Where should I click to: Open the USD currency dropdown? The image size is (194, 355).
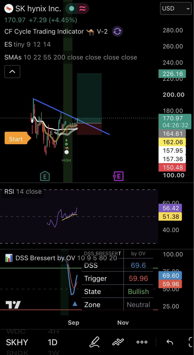pos(176,9)
